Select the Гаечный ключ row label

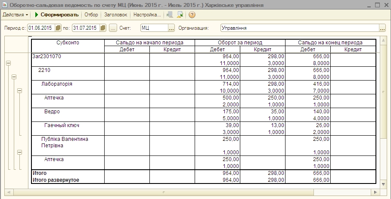point(62,125)
